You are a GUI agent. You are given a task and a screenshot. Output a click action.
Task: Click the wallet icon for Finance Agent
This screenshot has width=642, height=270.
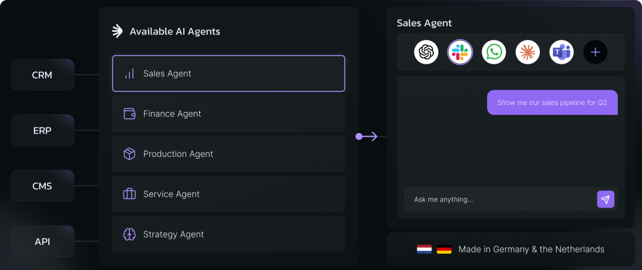click(129, 114)
